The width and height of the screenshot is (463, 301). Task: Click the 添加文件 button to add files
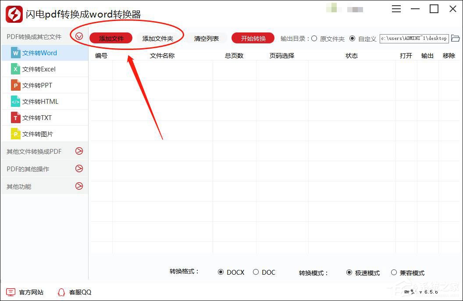click(x=111, y=38)
